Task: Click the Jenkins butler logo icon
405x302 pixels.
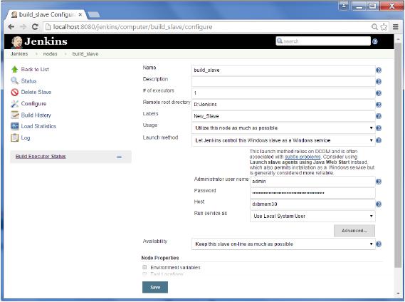Action: [x=16, y=42]
